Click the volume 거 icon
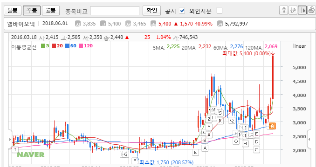This screenshot has width=316, height=167. click(x=220, y=24)
